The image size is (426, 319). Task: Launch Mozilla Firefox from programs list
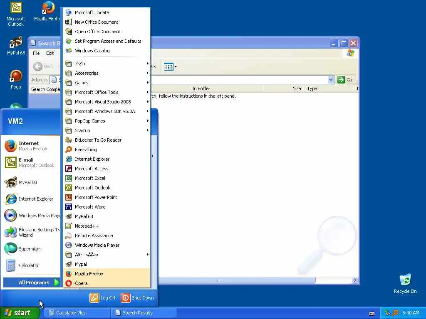pyautogui.click(x=106, y=274)
